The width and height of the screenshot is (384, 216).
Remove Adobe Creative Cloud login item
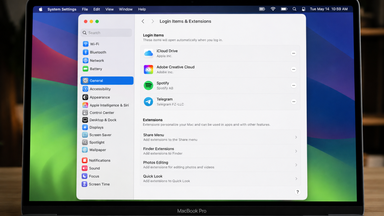coord(293,69)
